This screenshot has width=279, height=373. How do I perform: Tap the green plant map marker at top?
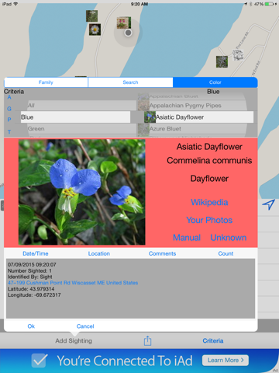91,16
